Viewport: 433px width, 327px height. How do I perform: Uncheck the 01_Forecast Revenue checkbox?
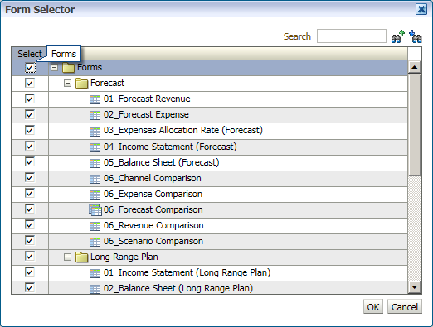pos(30,99)
